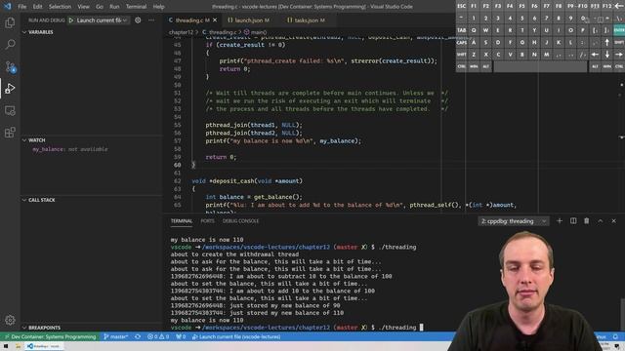Click the forwarded ports indicator in status bar
Viewport: 625px width, 351px height.
(181, 336)
